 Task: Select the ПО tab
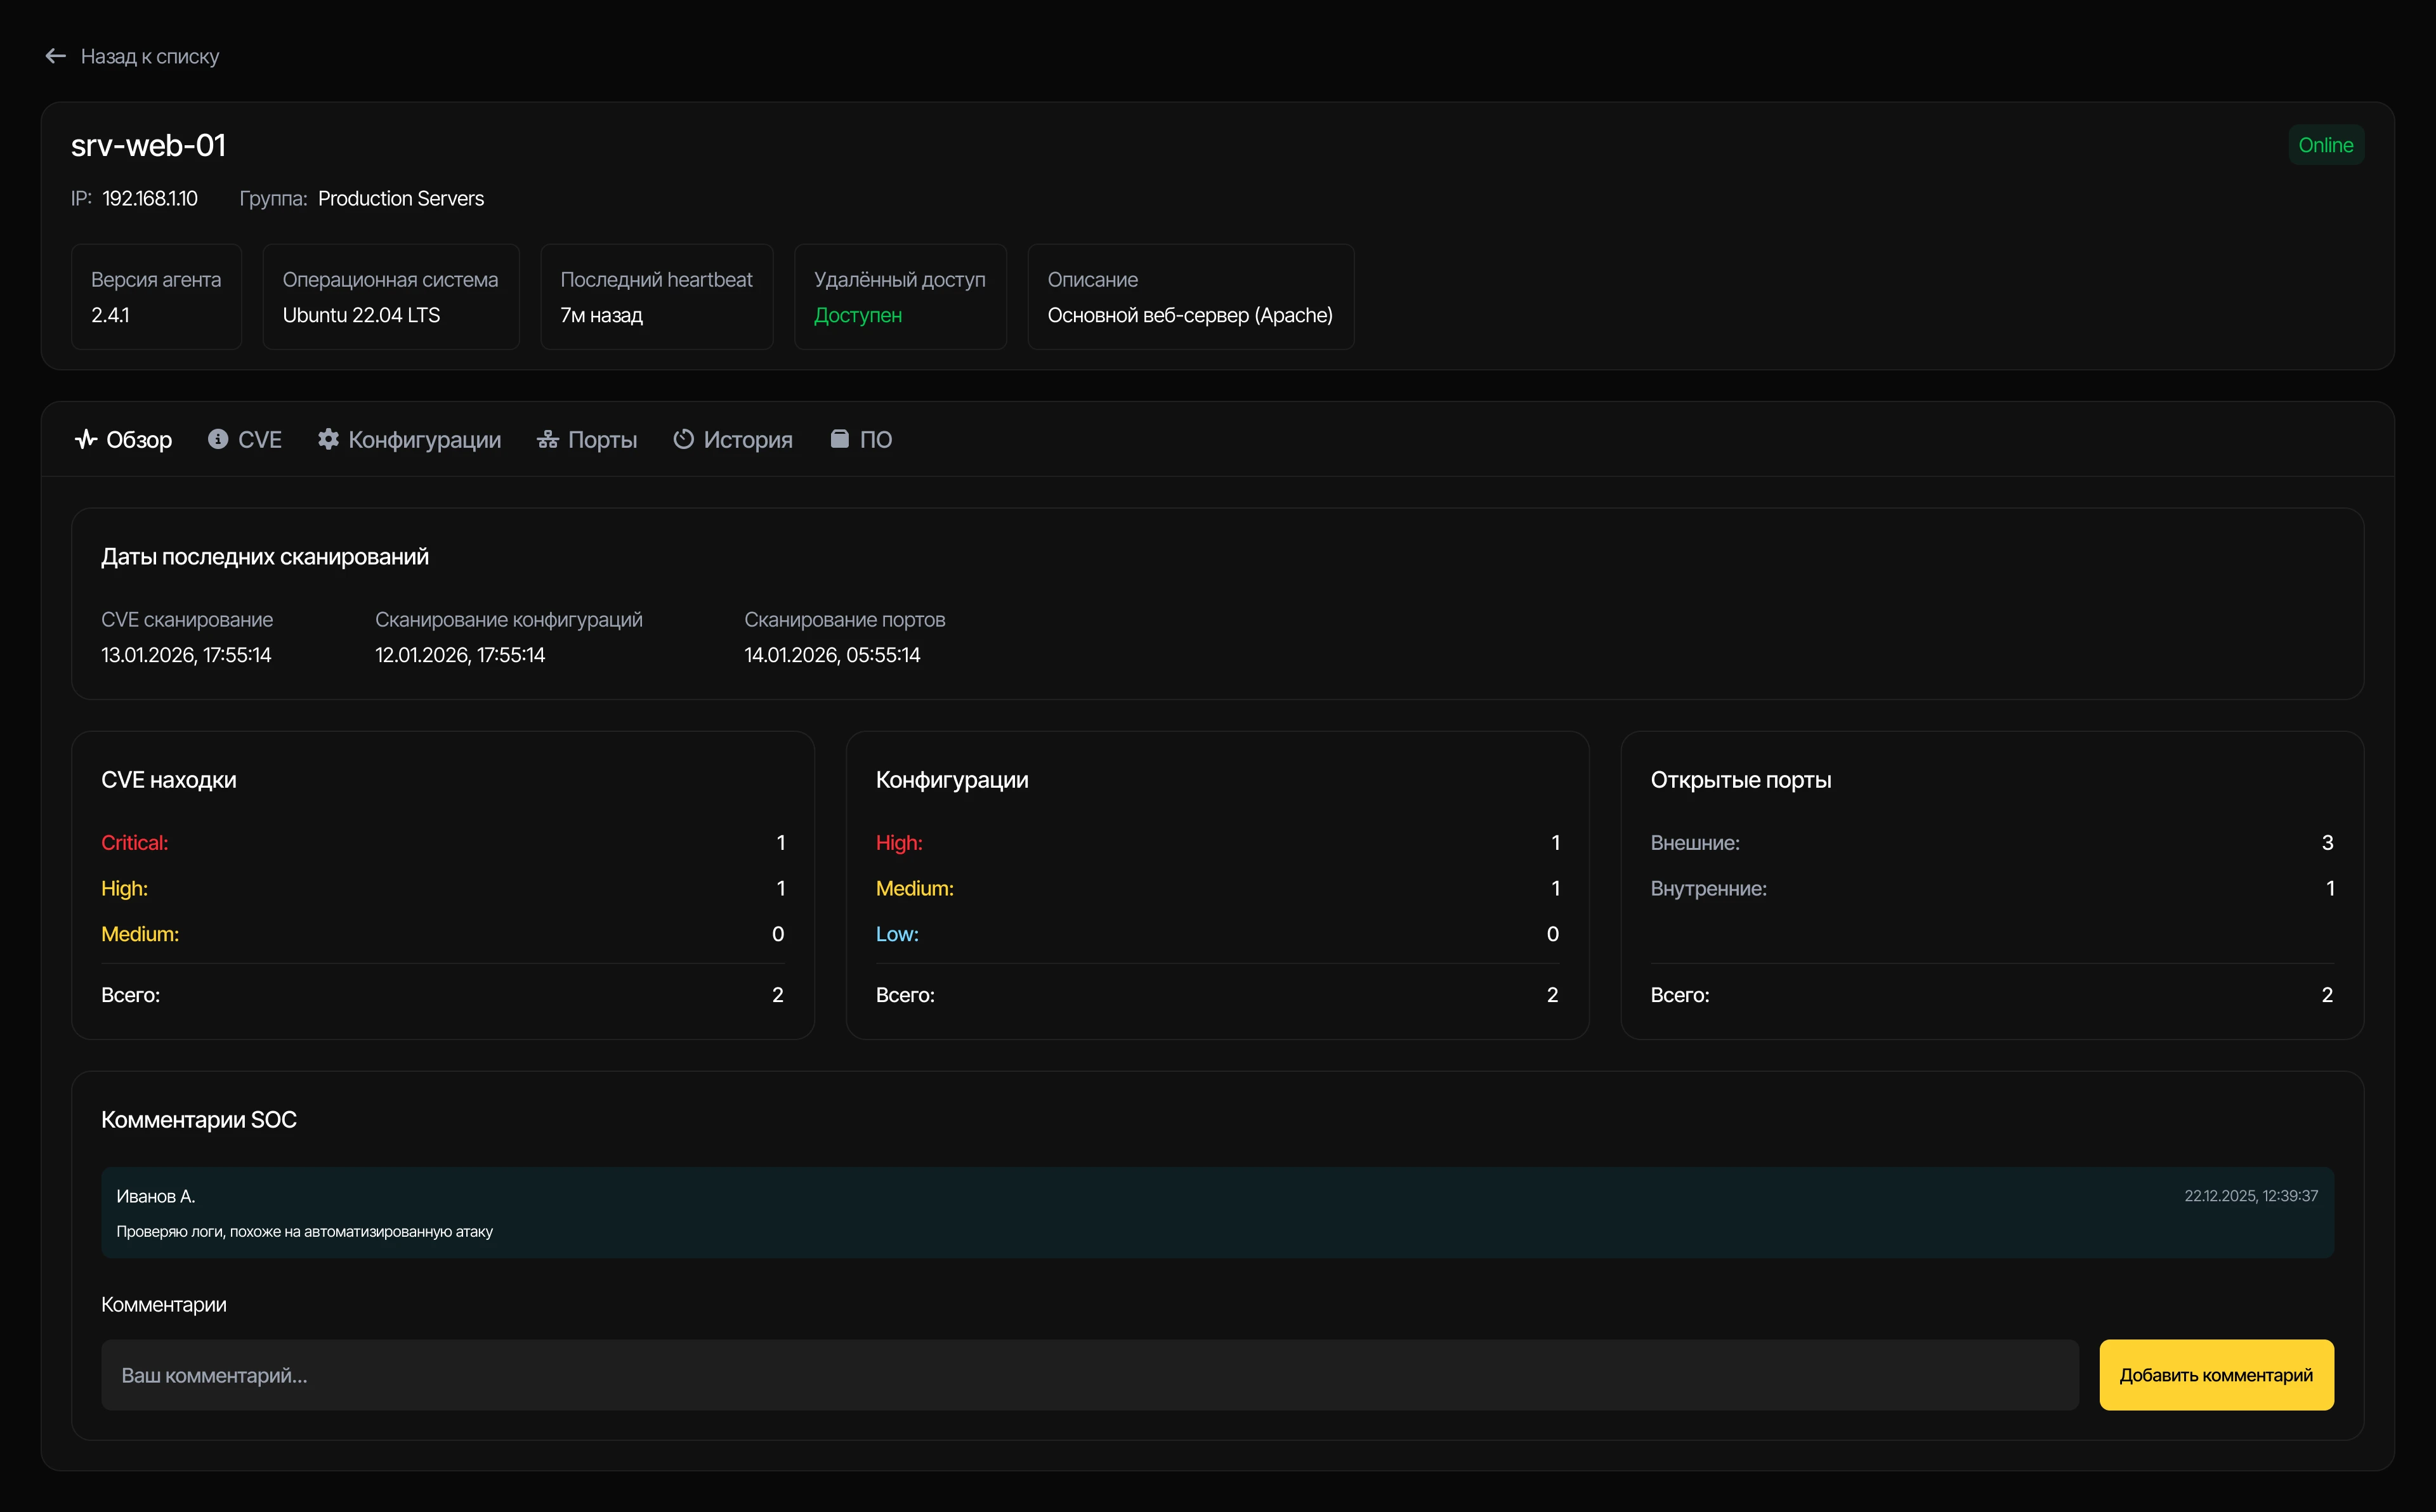pyautogui.click(x=861, y=440)
